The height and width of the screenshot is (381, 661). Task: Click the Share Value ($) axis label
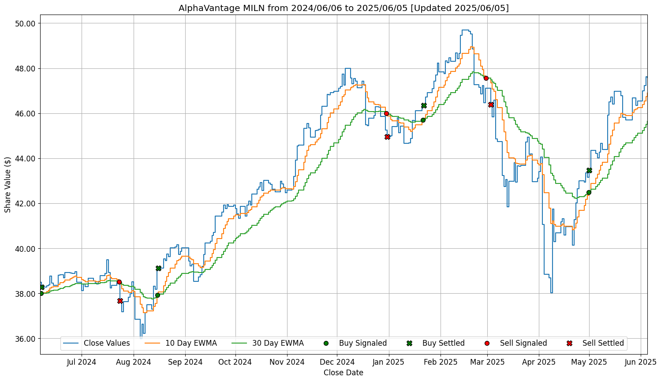[7, 184]
